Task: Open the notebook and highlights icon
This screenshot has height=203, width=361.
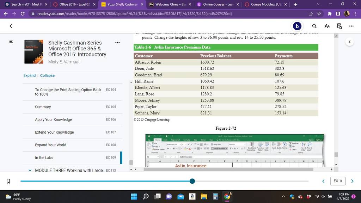Action: tap(339, 26)
